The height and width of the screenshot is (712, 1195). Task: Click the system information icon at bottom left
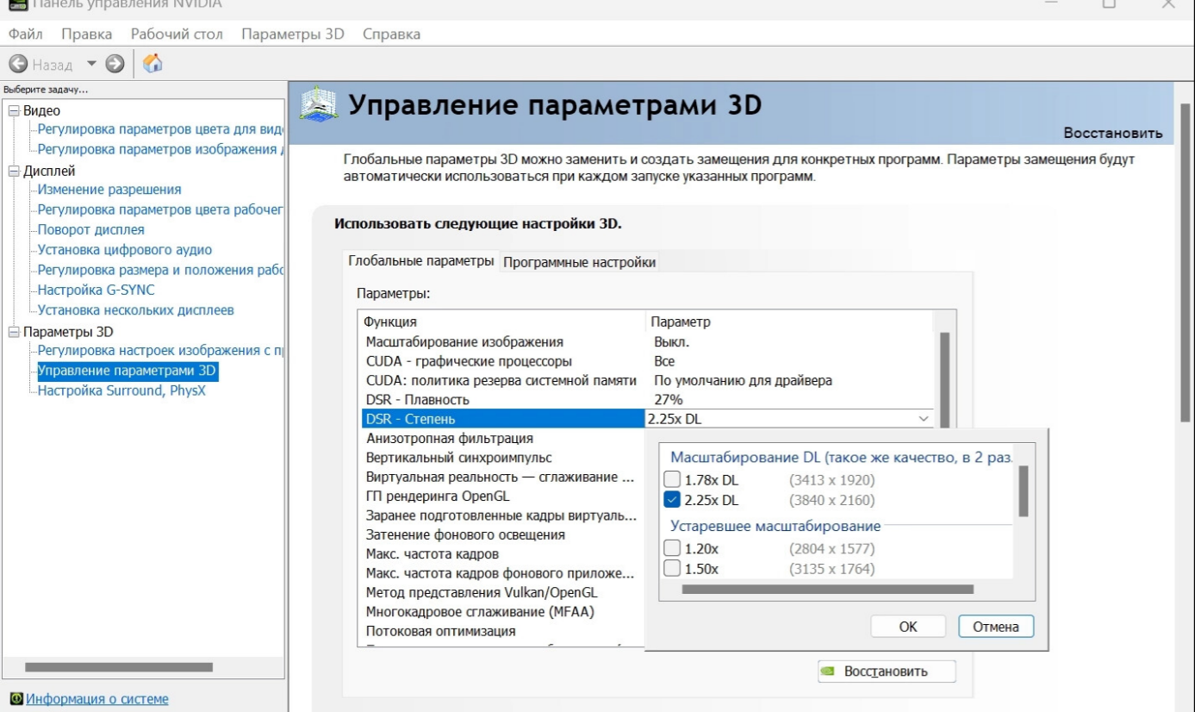click(16, 699)
